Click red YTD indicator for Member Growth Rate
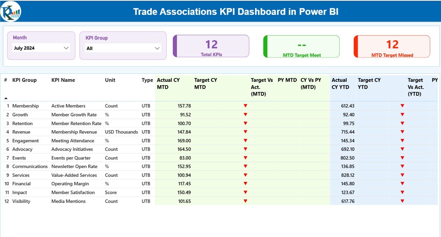 pos(402,114)
